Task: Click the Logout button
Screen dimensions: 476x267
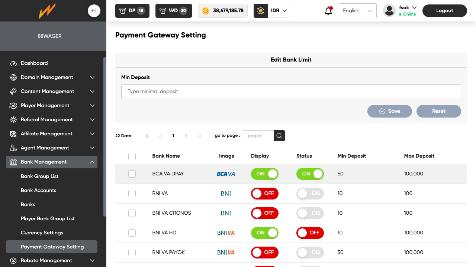Action: [445, 11]
